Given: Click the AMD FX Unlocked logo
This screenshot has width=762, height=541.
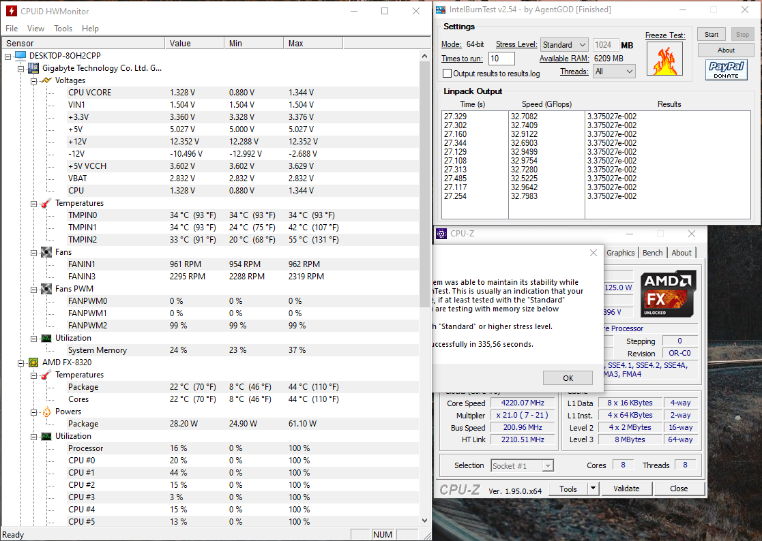Looking at the screenshot, I should [669, 294].
